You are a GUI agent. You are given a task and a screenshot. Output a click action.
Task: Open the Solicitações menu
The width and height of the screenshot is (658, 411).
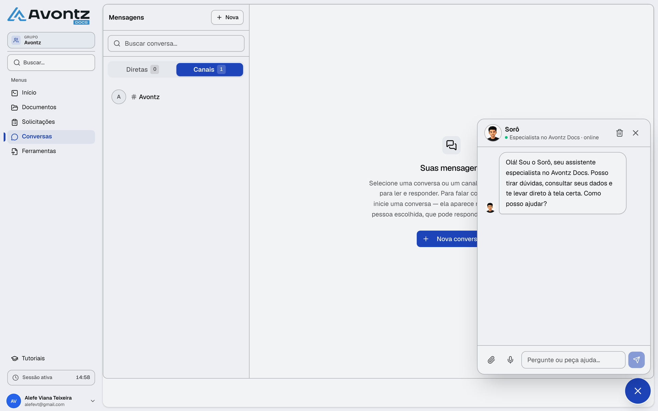51,122
